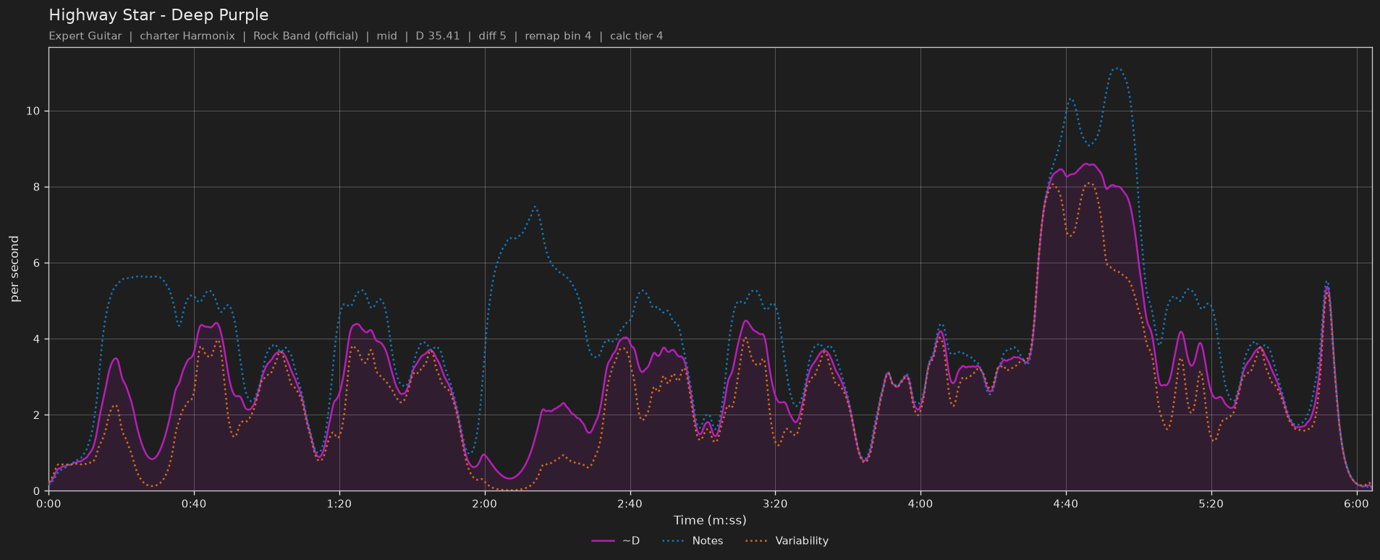1380x560 pixels.
Task: Click the 'Time (m:ss)' axis label
Action: 710,520
